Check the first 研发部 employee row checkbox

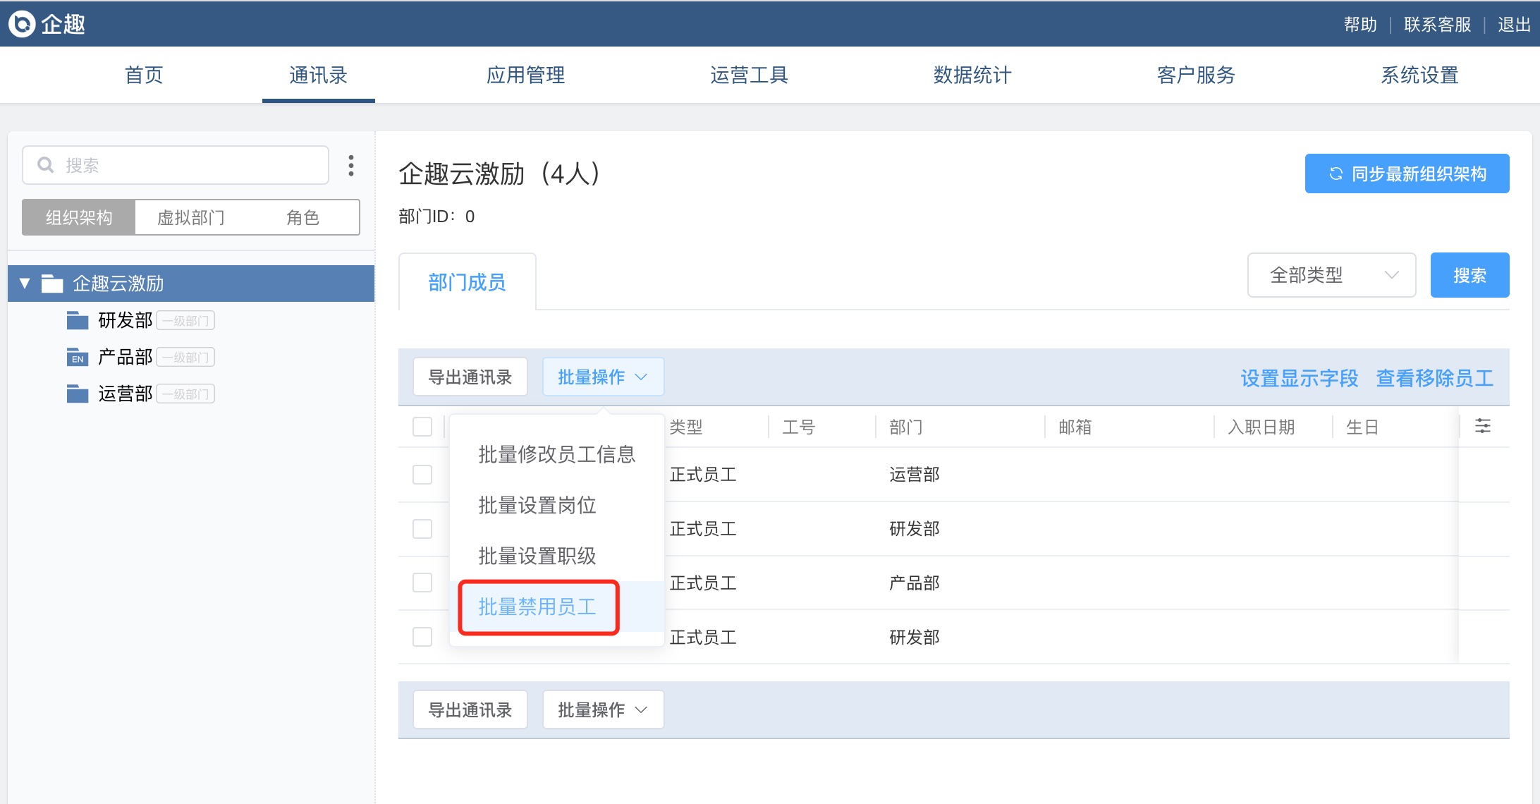(x=422, y=529)
